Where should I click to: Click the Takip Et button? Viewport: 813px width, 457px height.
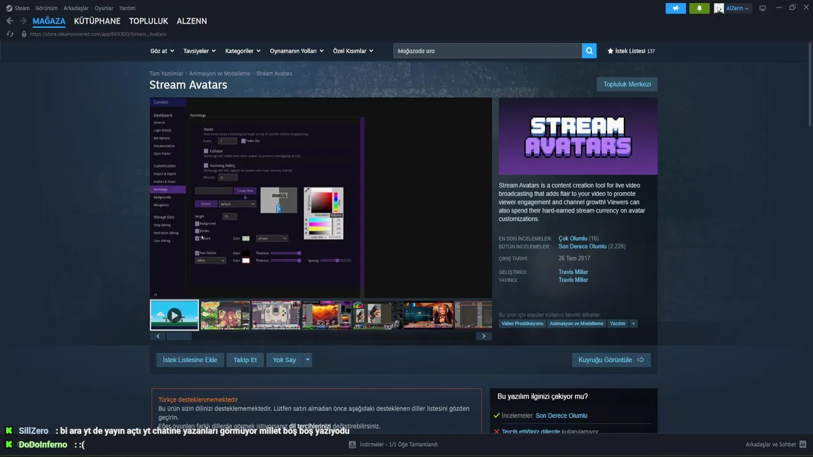245,360
